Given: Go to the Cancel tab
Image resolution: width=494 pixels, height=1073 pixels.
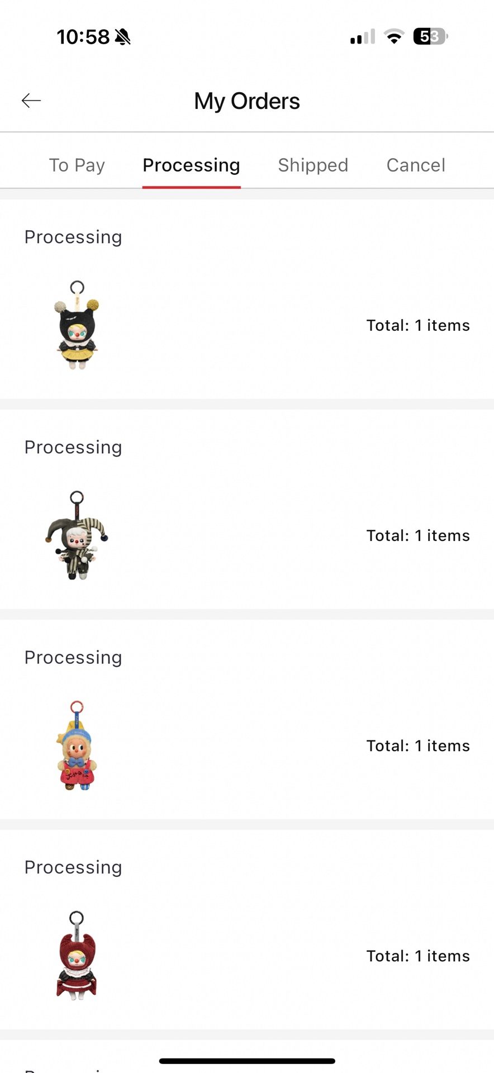Looking at the screenshot, I should 416,165.
